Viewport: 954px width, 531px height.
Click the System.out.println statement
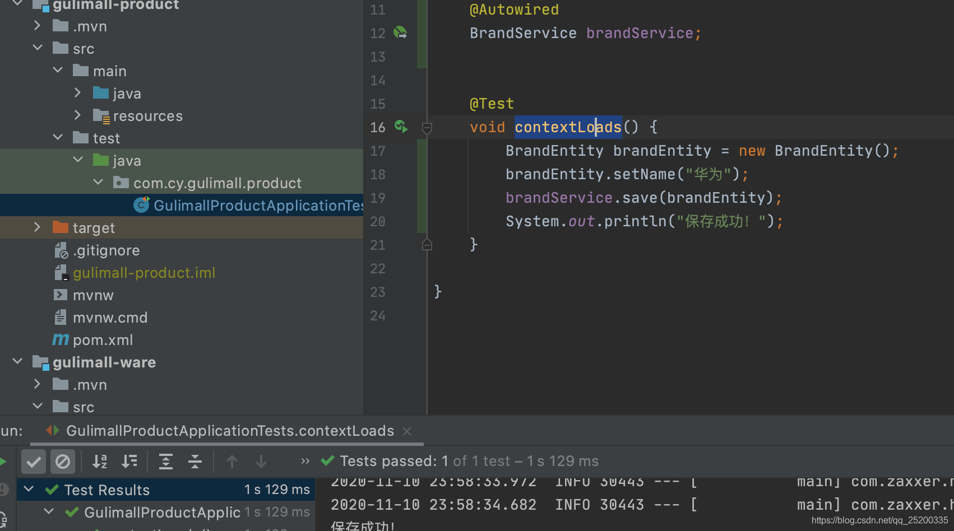click(644, 221)
